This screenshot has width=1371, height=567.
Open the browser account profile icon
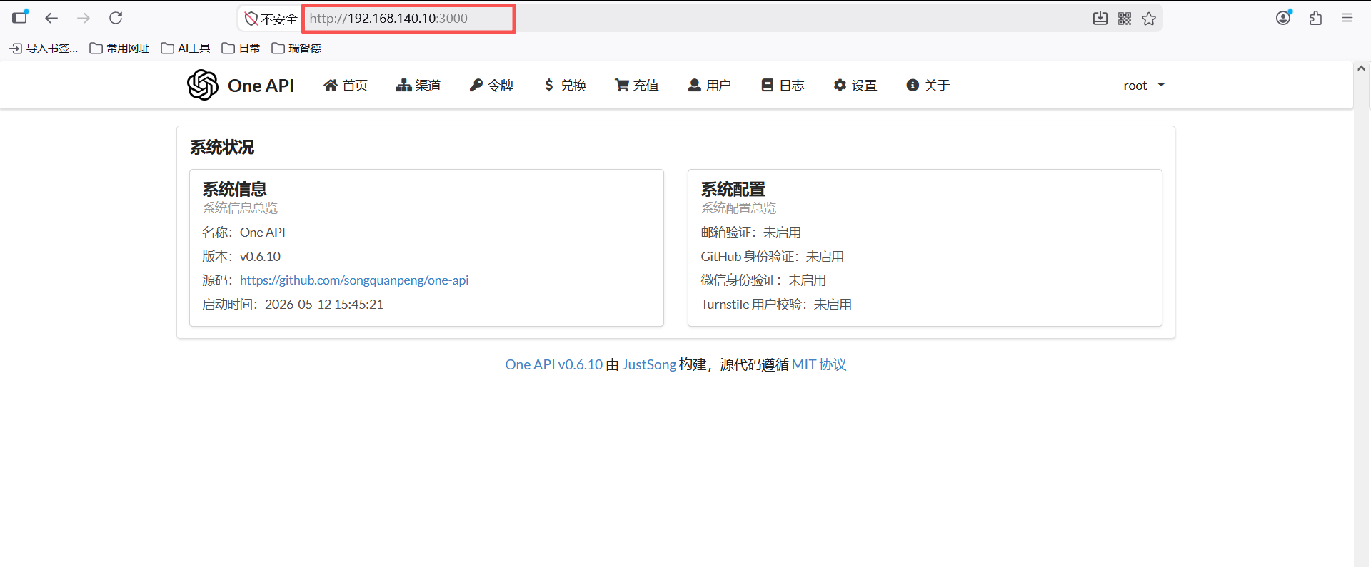coord(1284,17)
